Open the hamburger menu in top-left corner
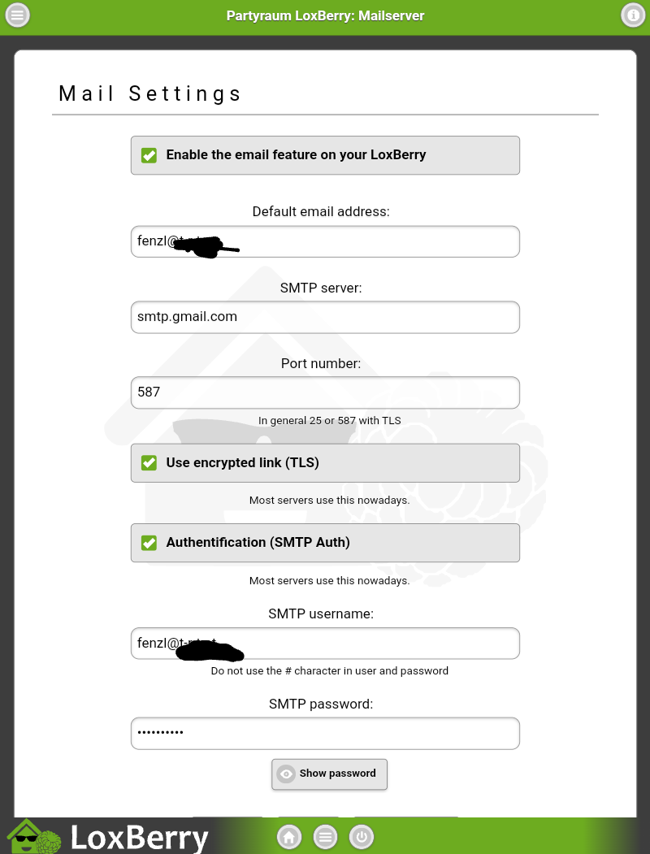The height and width of the screenshot is (854, 650). click(x=17, y=15)
